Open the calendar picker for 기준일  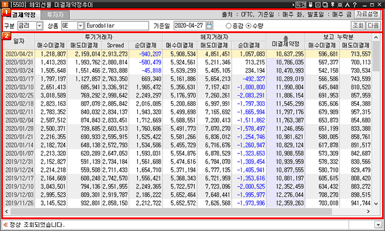[209, 25]
